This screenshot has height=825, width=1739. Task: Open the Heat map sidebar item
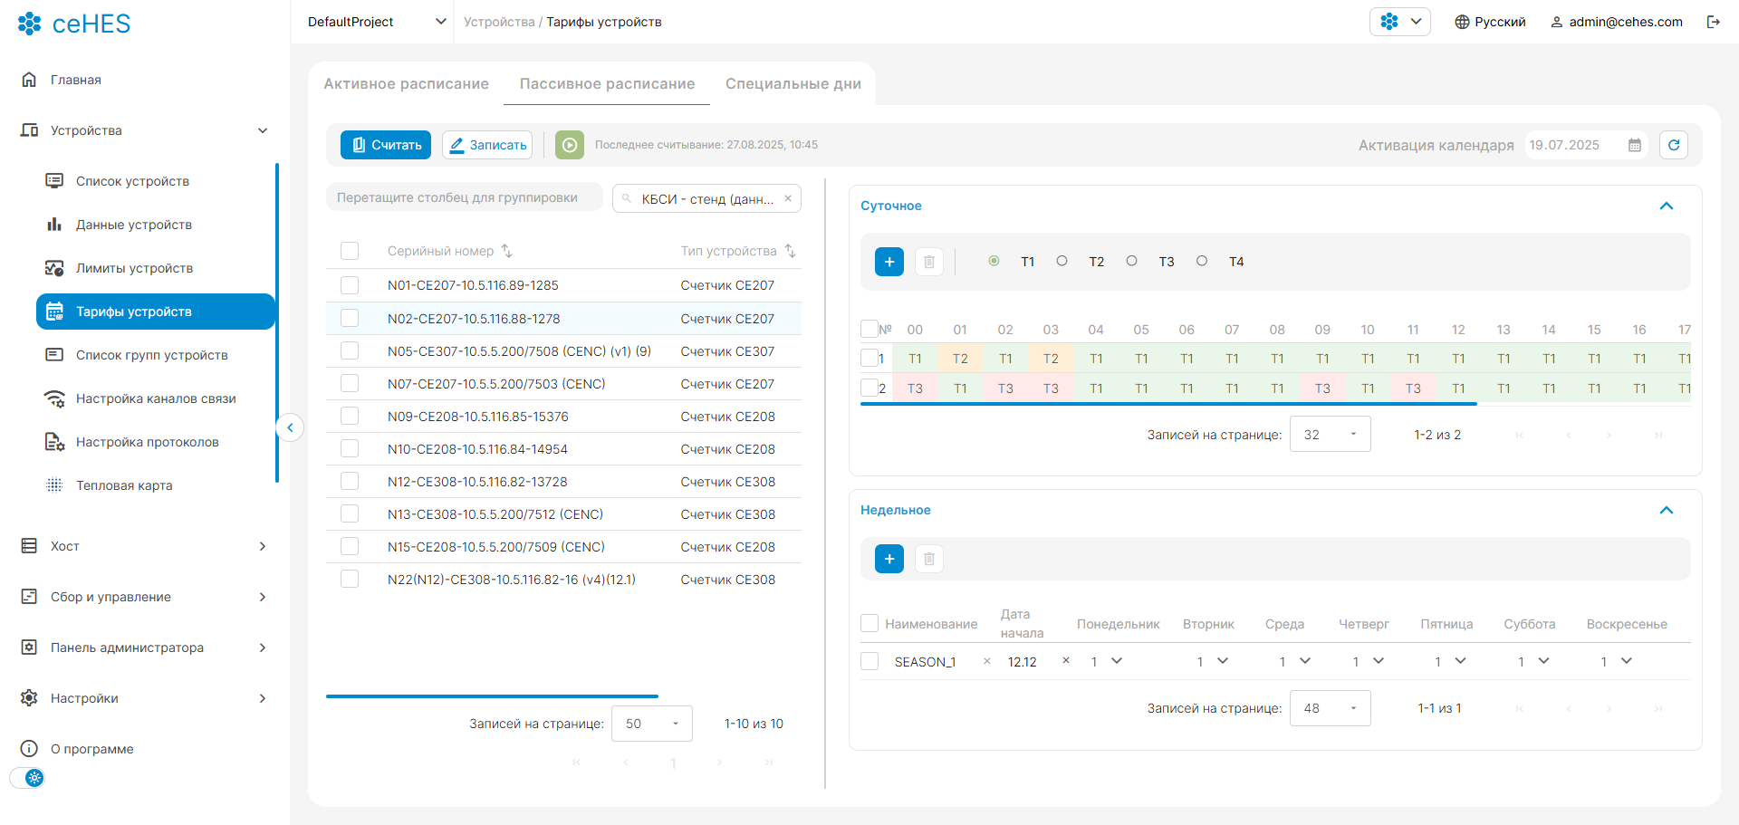tap(124, 485)
